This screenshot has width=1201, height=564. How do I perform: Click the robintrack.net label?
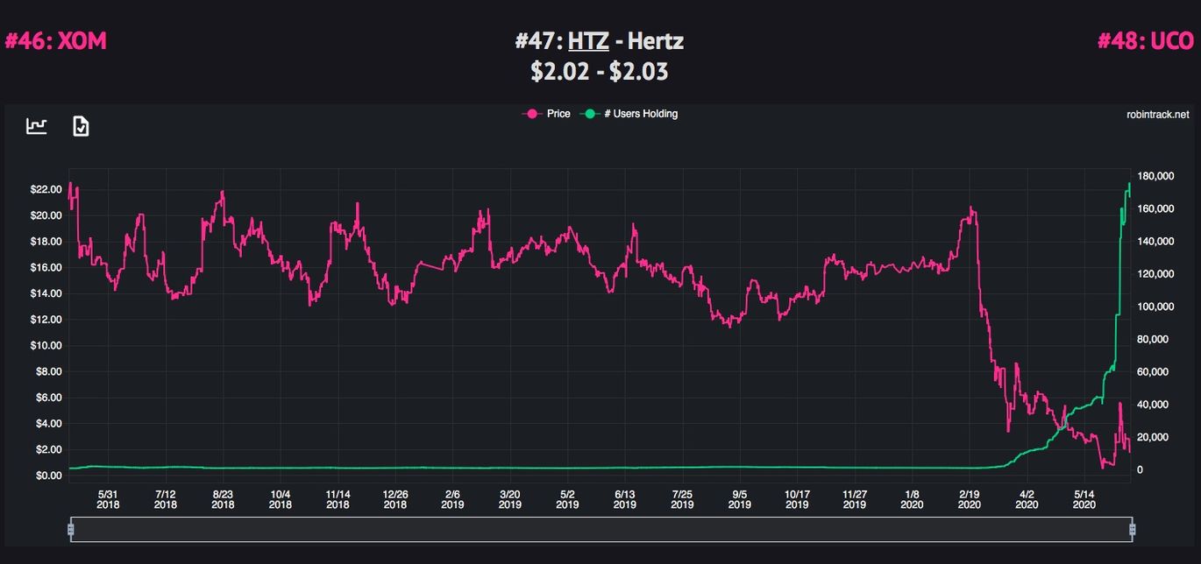[x=1158, y=115]
